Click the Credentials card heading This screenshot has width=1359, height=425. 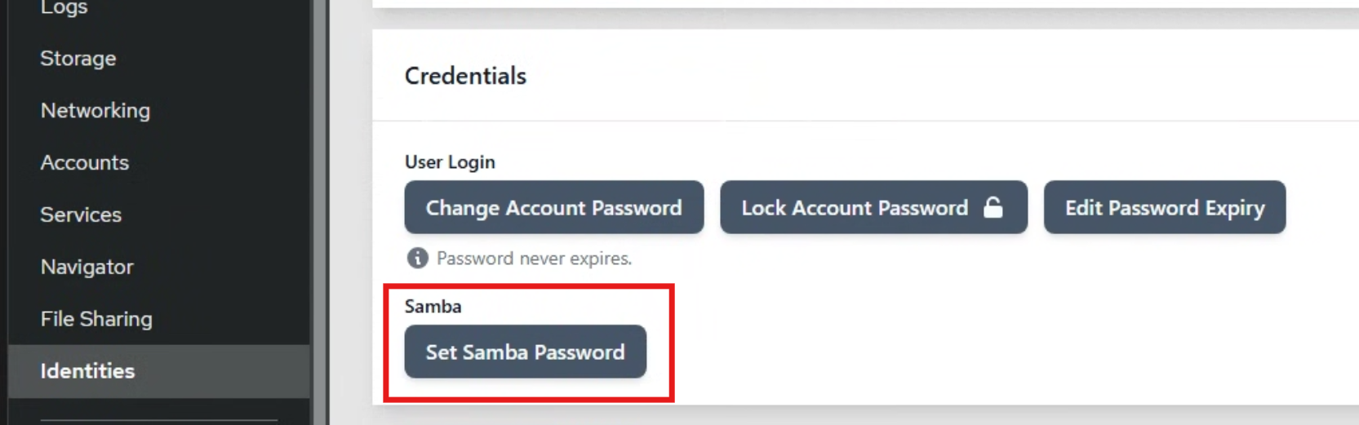pos(465,76)
